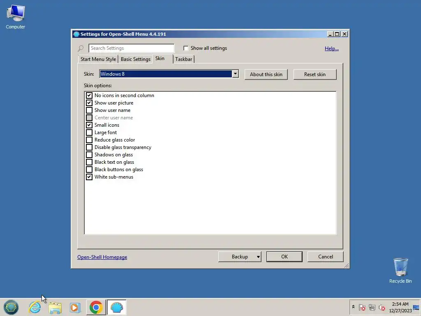Select Open-Shell settings taskbar button
This screenshot has height=316, width=421.
(116, 307)
